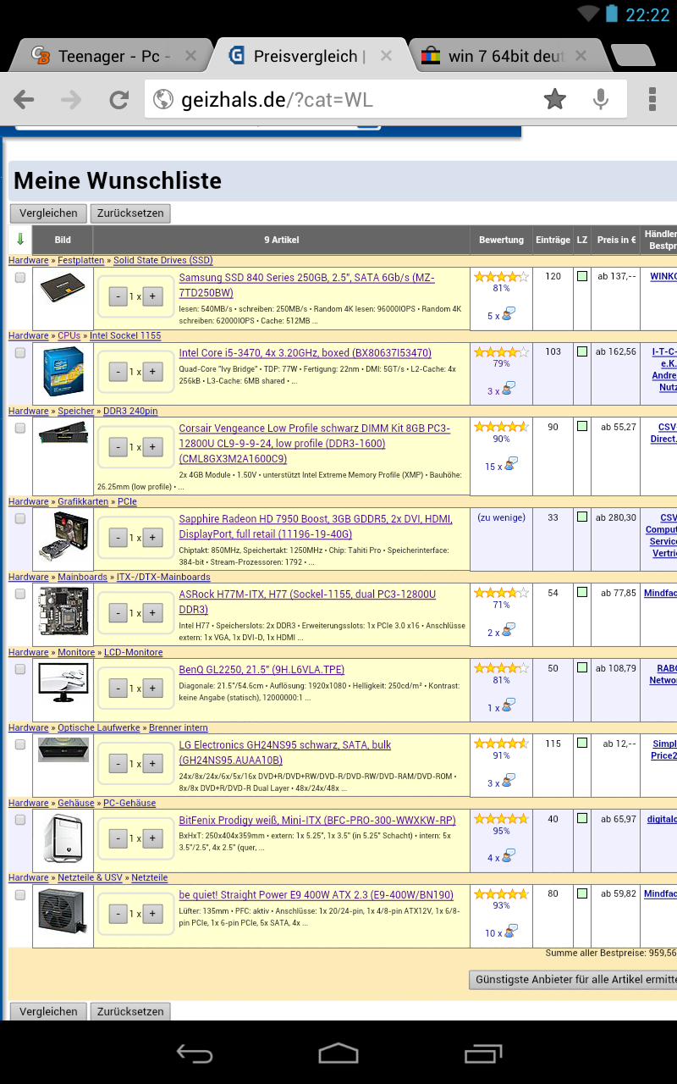The height and width of the screenshot is (1084, 677).
Task: Open BitFenix Prodigy reviews icon
Action: pos(507,857)
